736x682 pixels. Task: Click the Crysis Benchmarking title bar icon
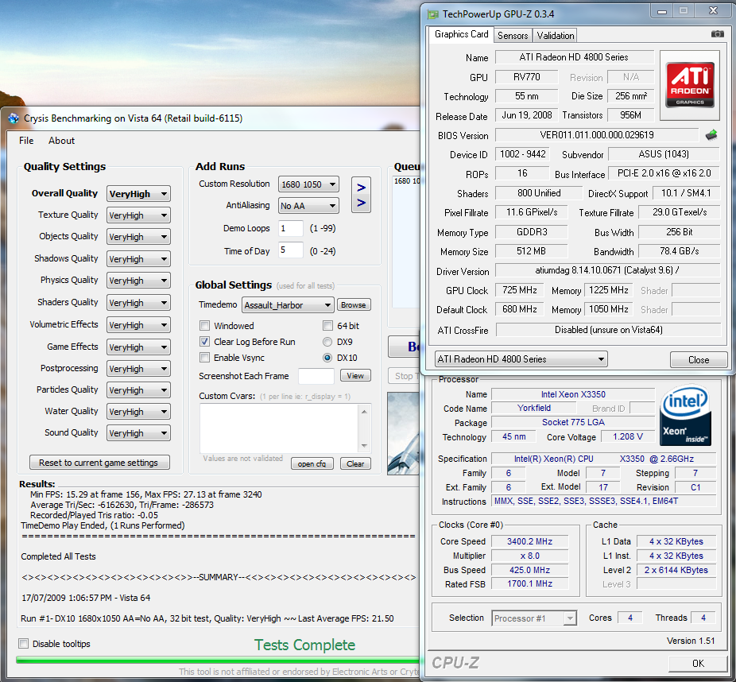(x=14, y=118)
